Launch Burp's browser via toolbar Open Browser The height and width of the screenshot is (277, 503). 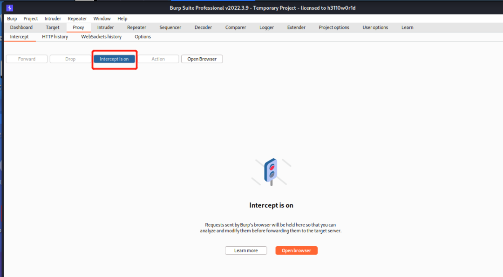(x=202, y=59)
